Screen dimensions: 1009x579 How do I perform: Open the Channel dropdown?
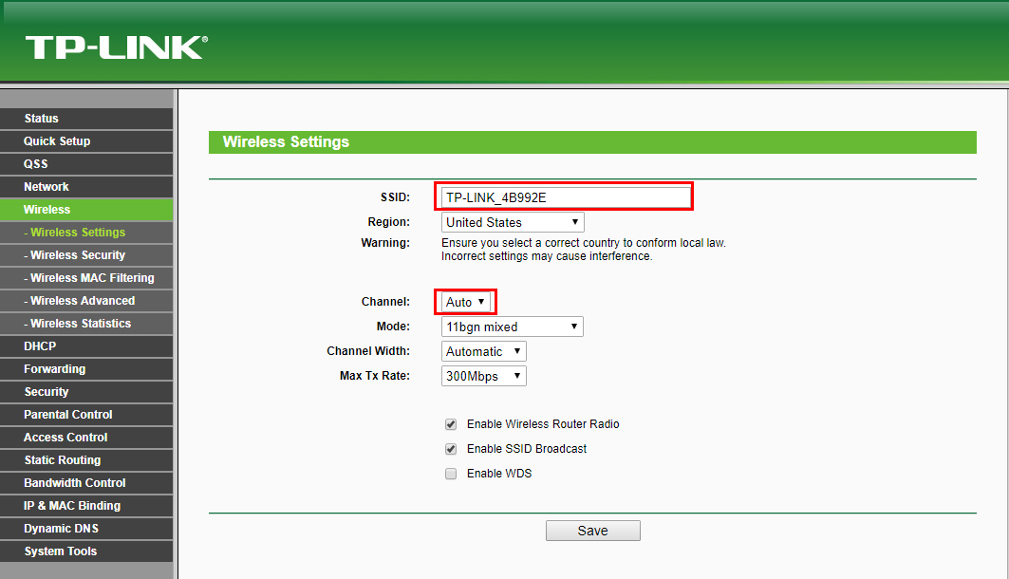tap(466, 302)
